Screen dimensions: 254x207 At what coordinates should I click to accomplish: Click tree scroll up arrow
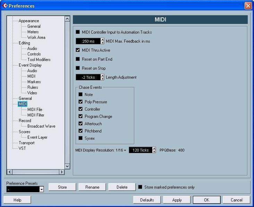pos(67,19)
